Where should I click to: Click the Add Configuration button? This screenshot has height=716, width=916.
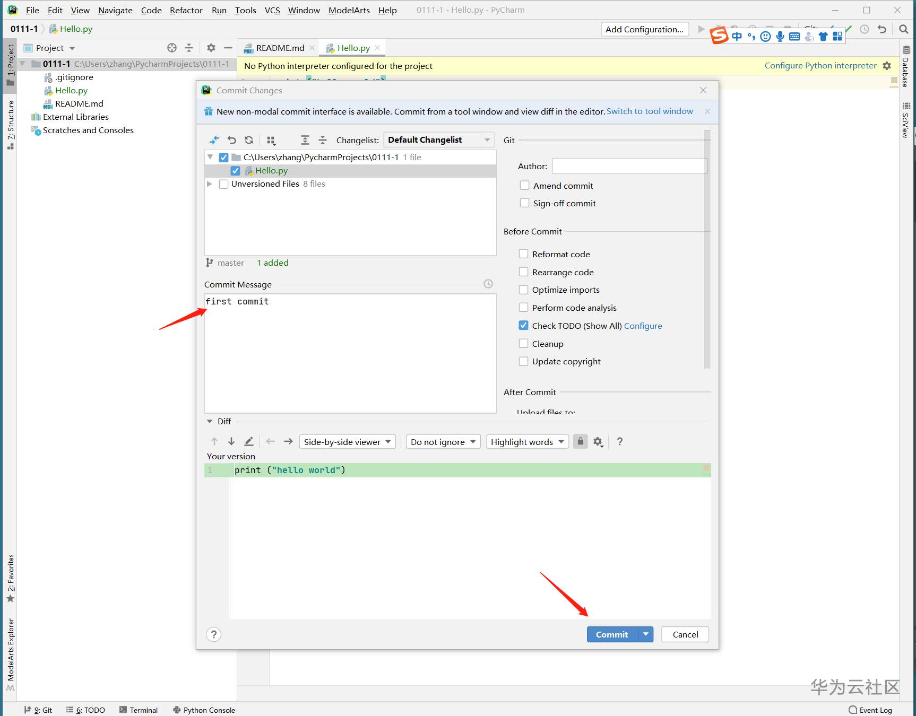[645, 29]
